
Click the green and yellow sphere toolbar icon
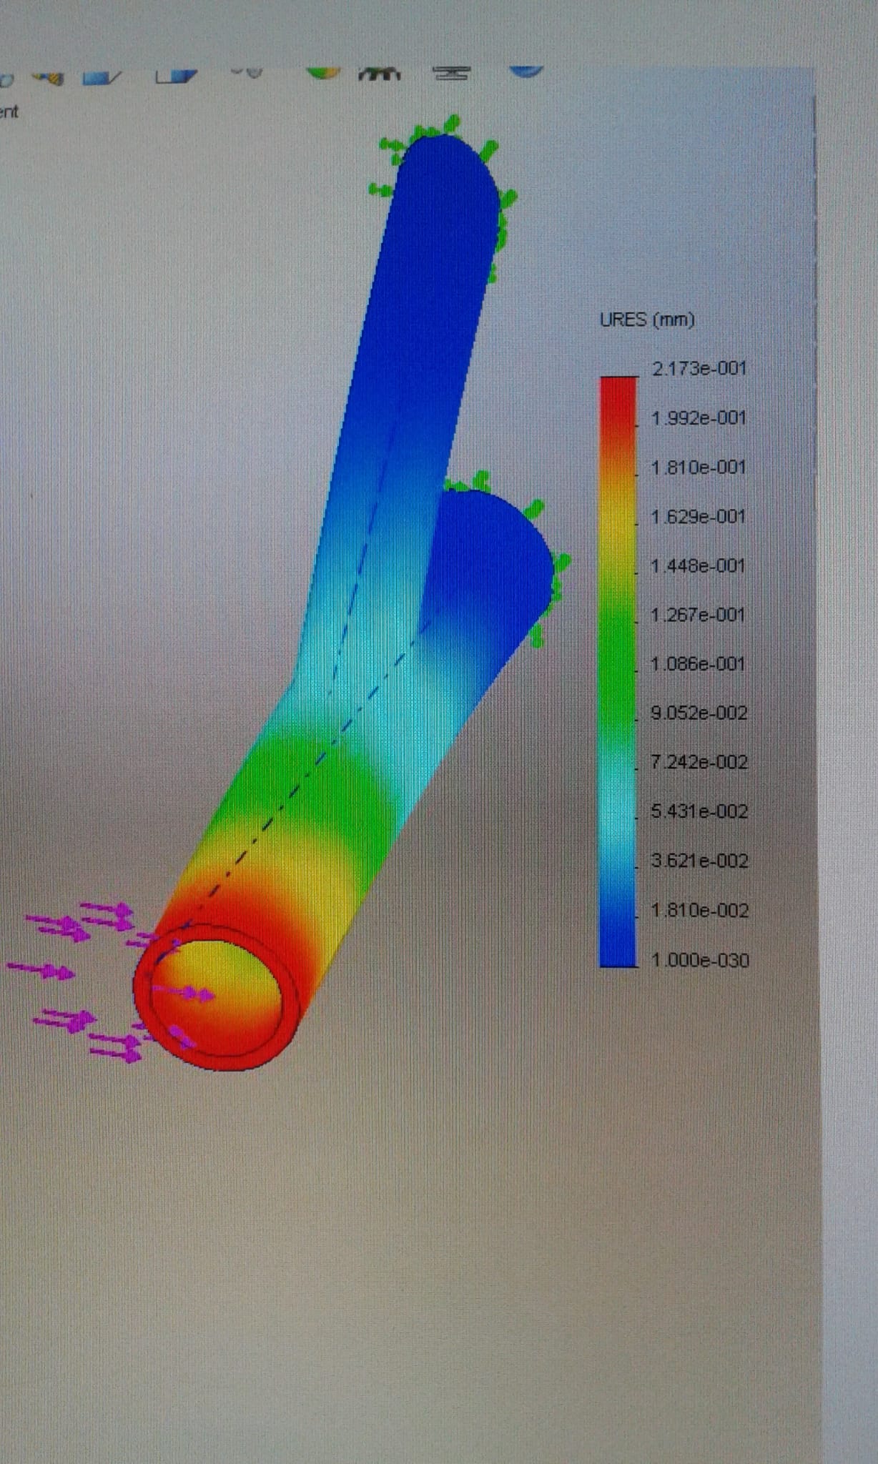point(323,72)
